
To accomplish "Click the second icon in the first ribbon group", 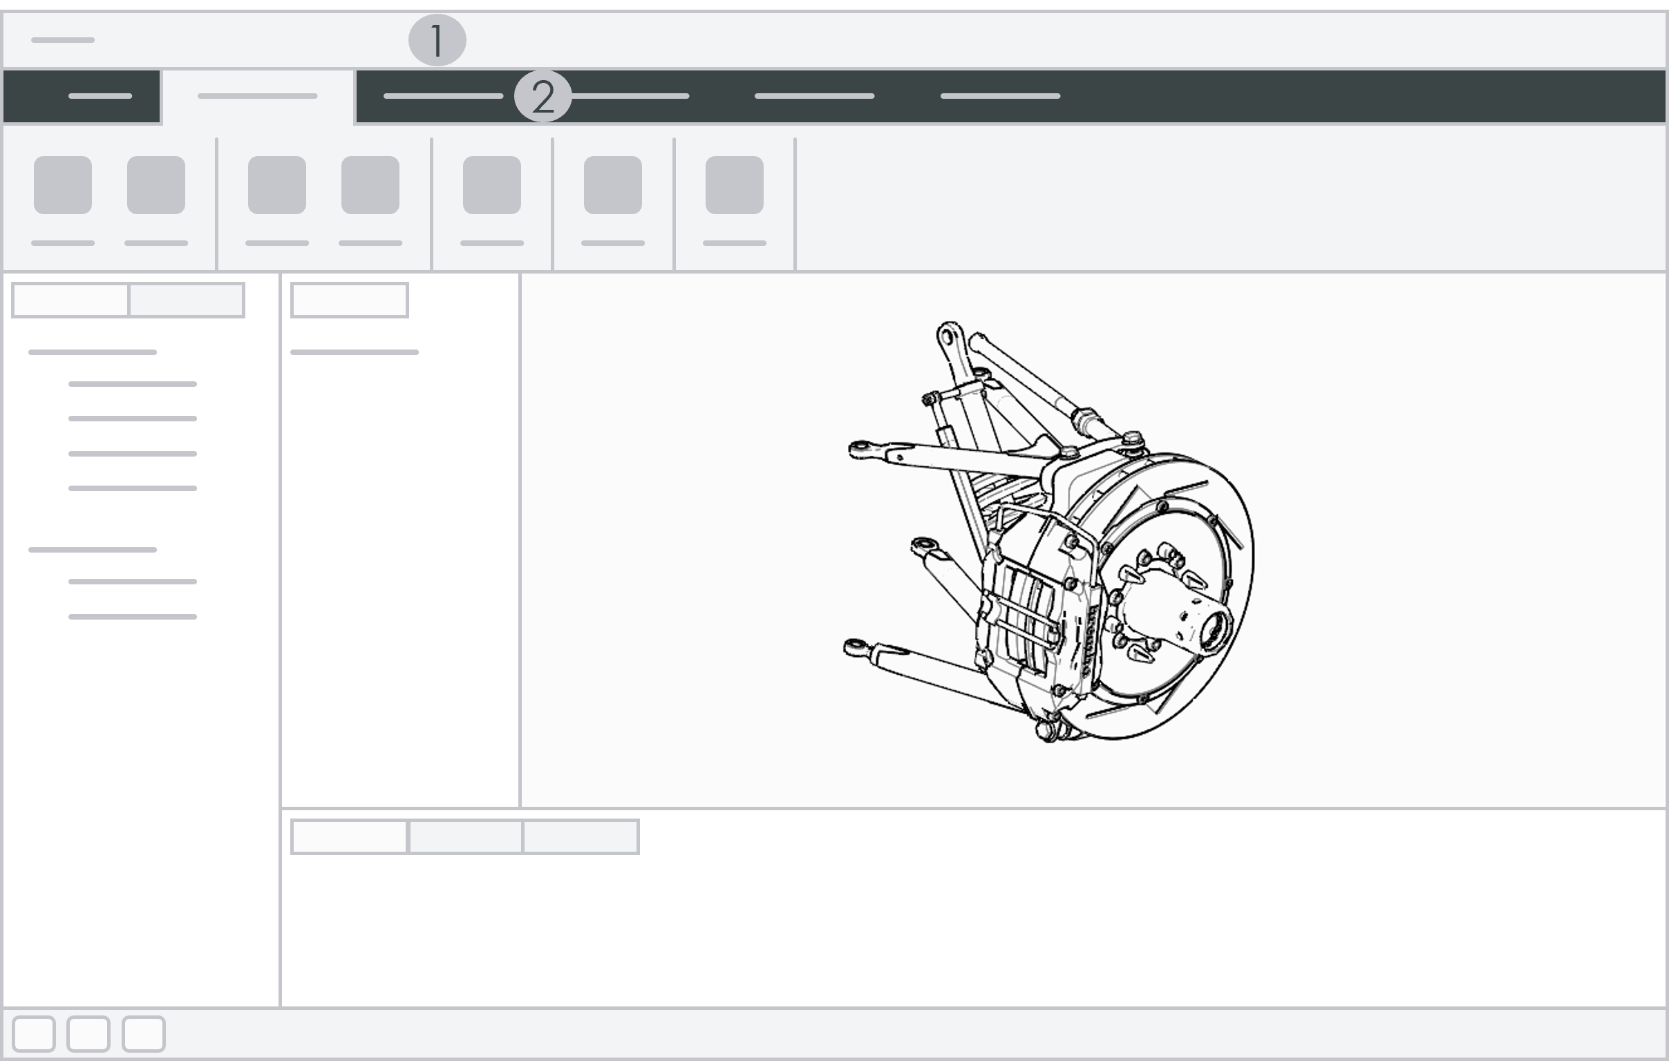I will click(x=156, y=185).
